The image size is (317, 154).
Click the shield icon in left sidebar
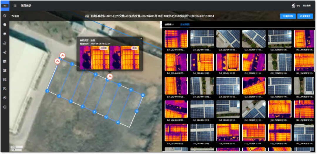tap(5, 25)
